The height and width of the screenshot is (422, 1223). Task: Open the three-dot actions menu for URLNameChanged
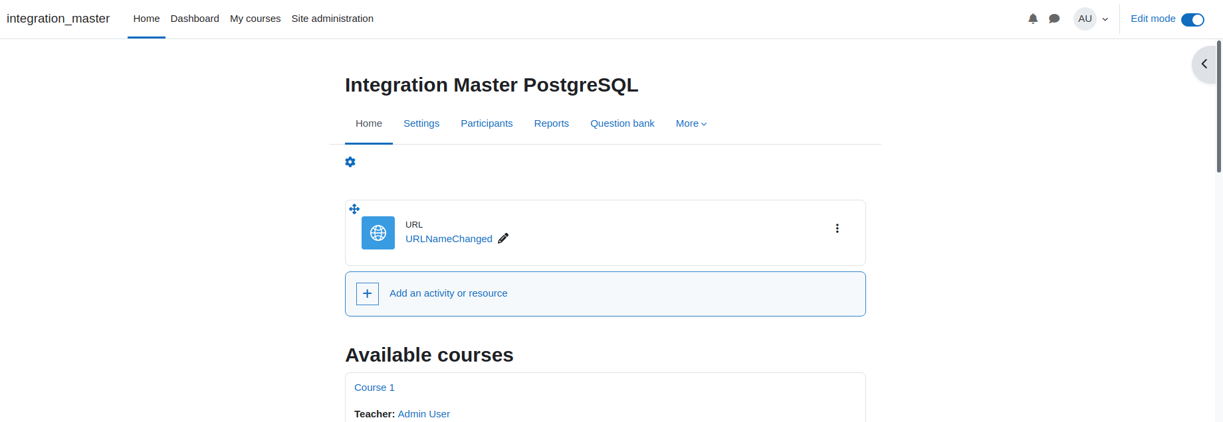click(x=837, y=228)
